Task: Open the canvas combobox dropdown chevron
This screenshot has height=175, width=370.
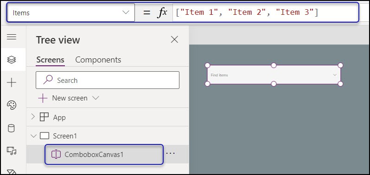Action: pos(335,75)
